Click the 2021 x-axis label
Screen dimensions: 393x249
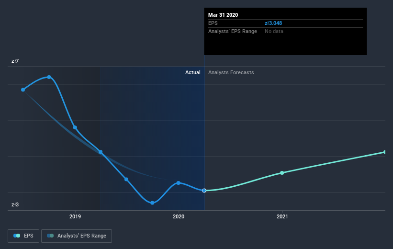coord(282,216)
